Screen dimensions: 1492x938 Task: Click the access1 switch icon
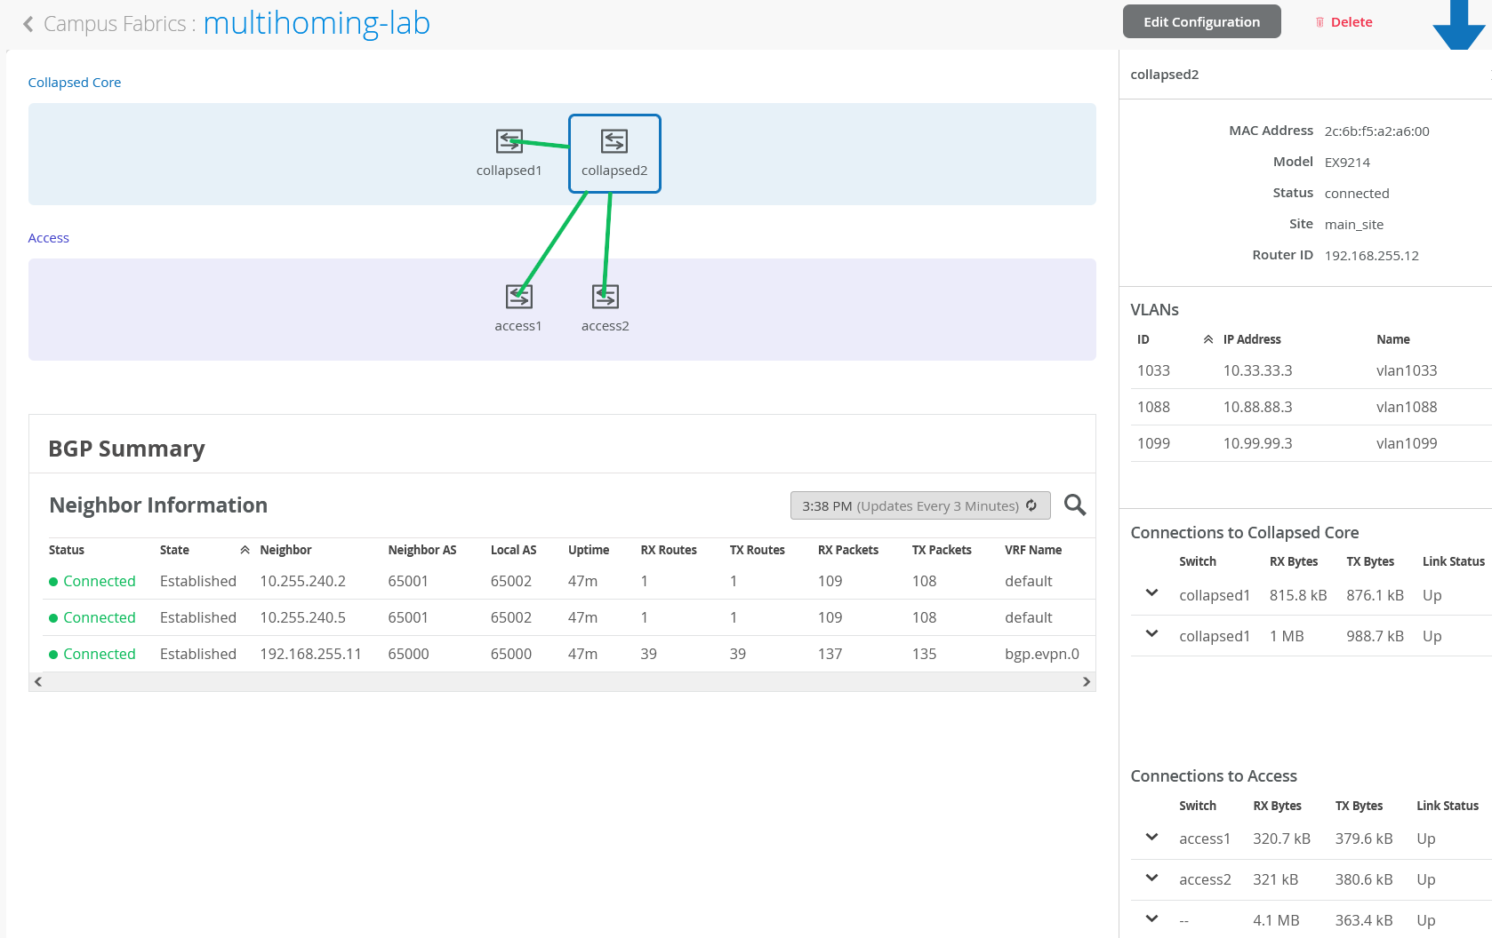click(518, 296)
